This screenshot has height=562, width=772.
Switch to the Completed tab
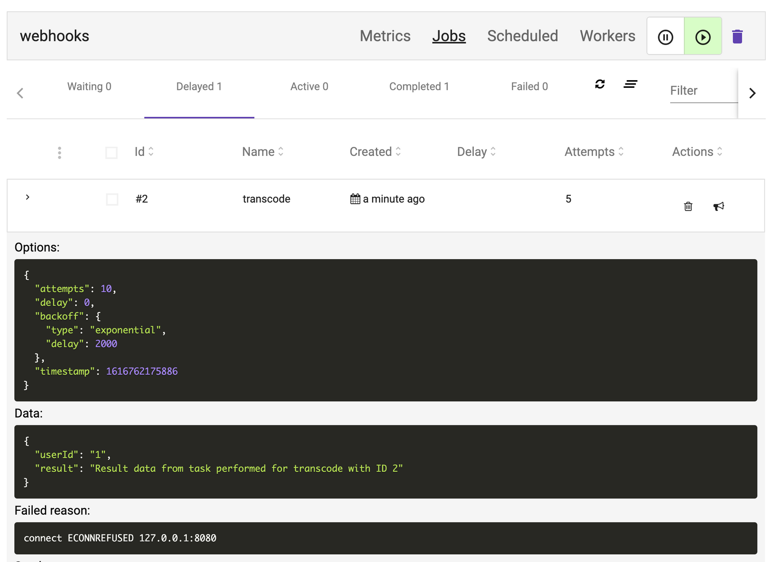pos(419,86)
